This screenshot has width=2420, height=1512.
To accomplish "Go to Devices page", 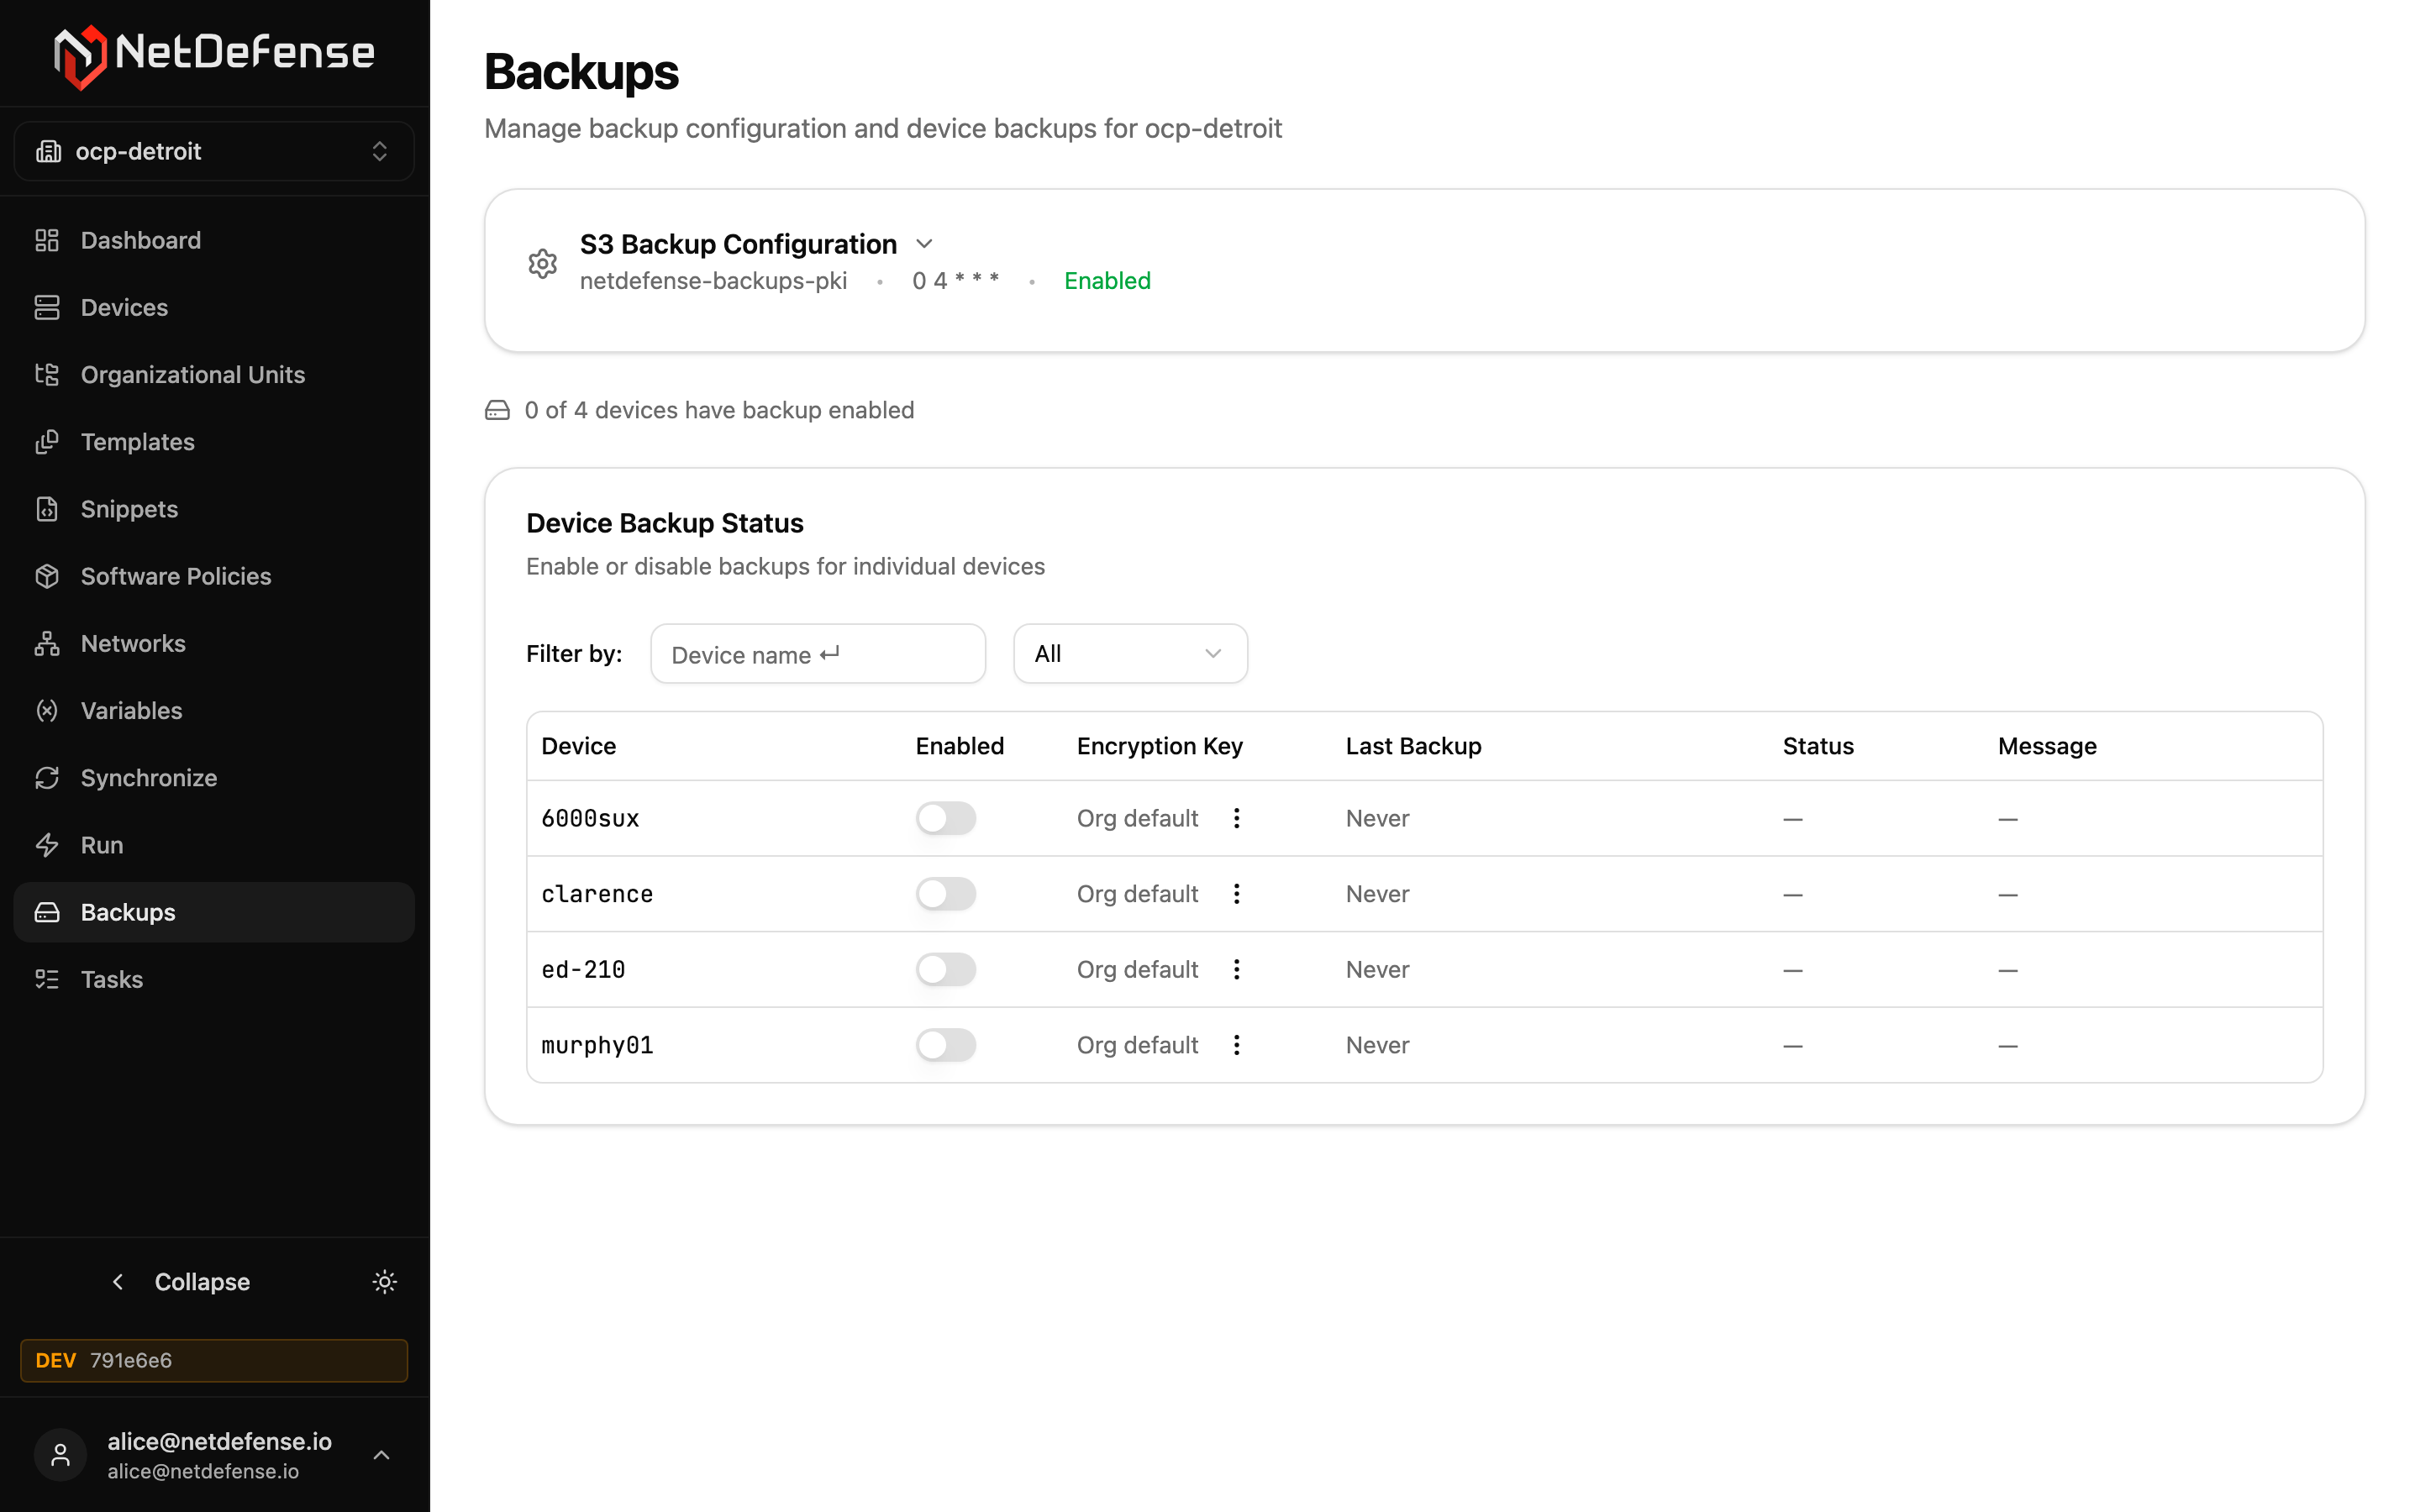I will tap(214, 307).
